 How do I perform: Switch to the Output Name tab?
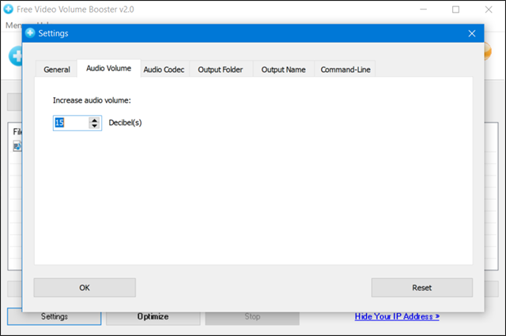pyautogui.click(x=283, y=70)
